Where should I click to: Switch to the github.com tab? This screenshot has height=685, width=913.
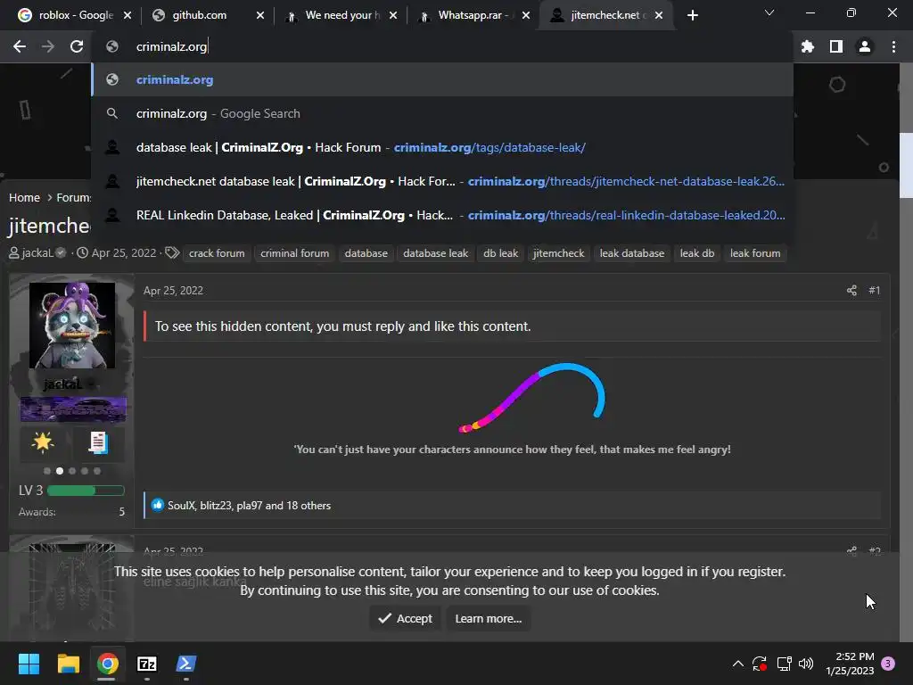coord(207,15)
